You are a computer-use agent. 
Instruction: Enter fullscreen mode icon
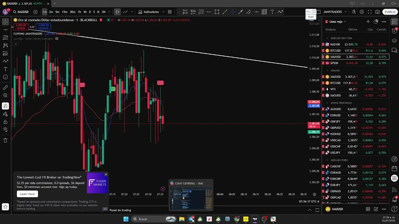[x=370, y=12]
